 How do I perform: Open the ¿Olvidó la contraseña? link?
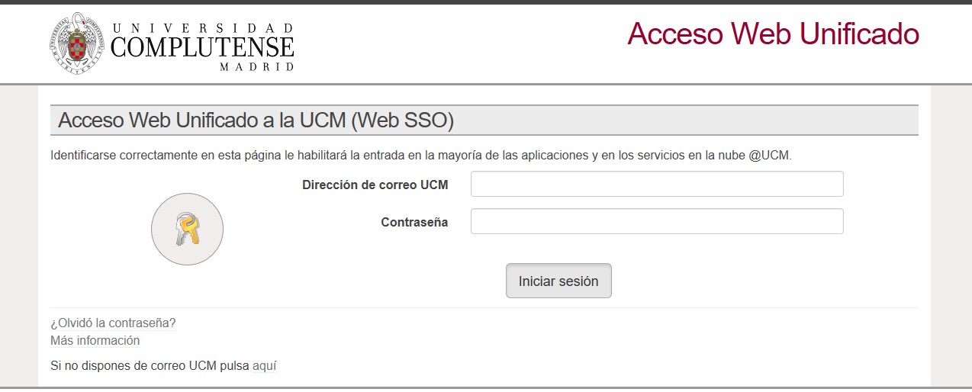pos(113,323)
